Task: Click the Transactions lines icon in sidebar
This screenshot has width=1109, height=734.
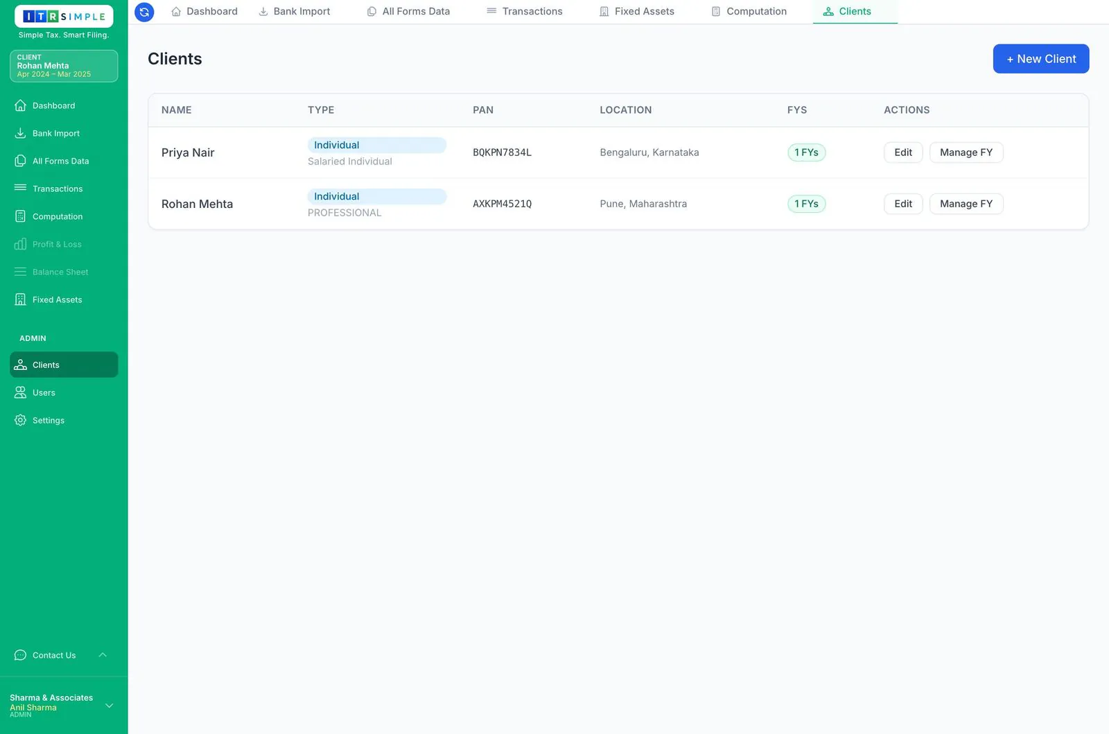Action: pyautogui.click(x=21, y=189)
